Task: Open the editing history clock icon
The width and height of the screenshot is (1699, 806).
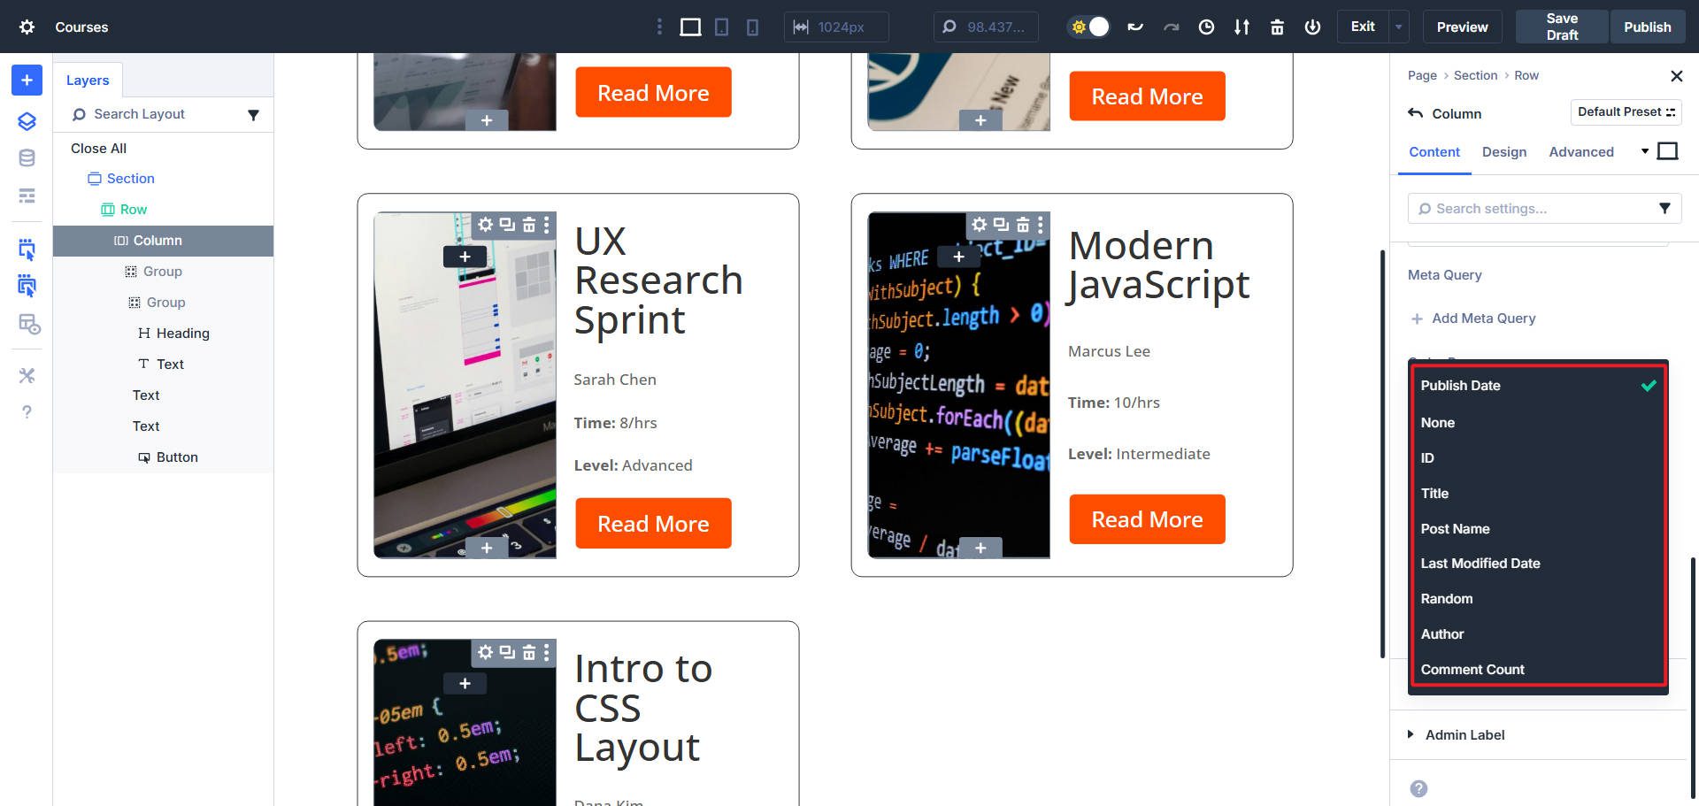Action: point(1205,27)
